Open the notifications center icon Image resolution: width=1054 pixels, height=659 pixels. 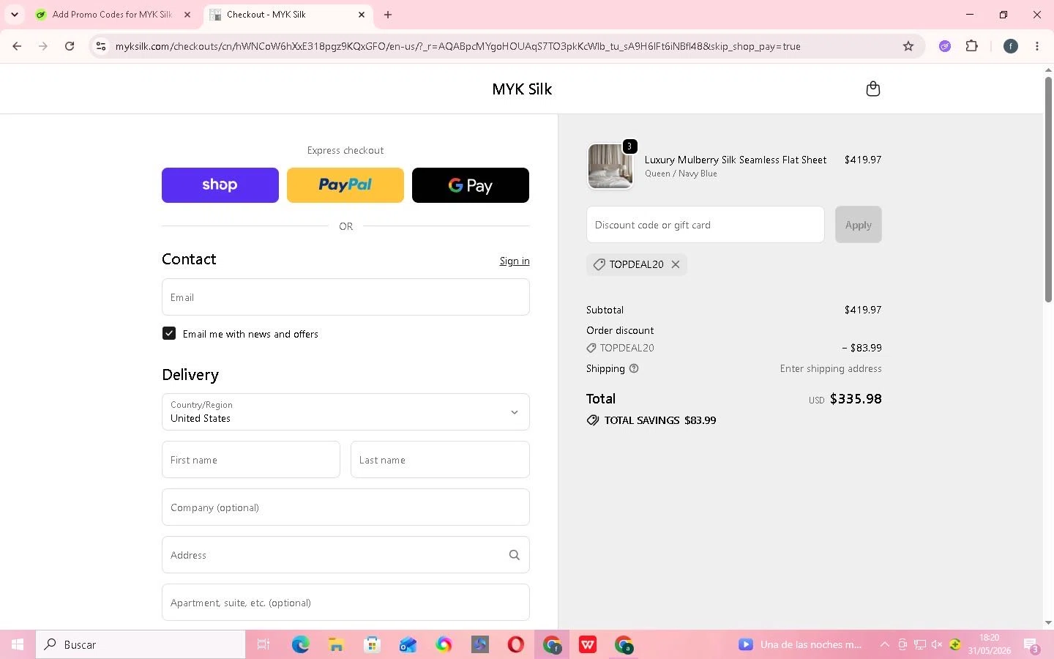click(1031, 645)
